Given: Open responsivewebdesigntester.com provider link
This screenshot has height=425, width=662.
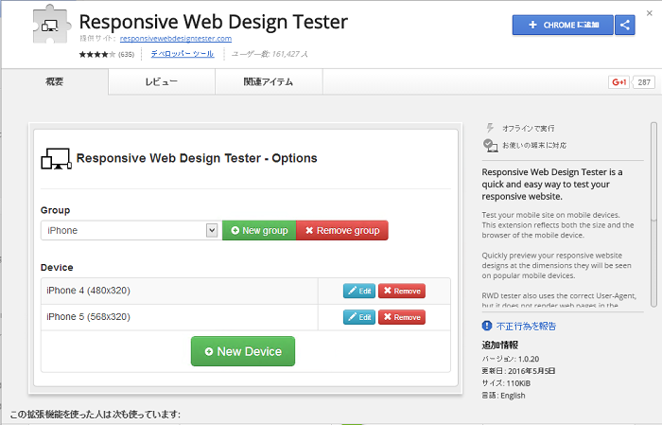Looking at the screenshot, I should [x=176, y=39].
